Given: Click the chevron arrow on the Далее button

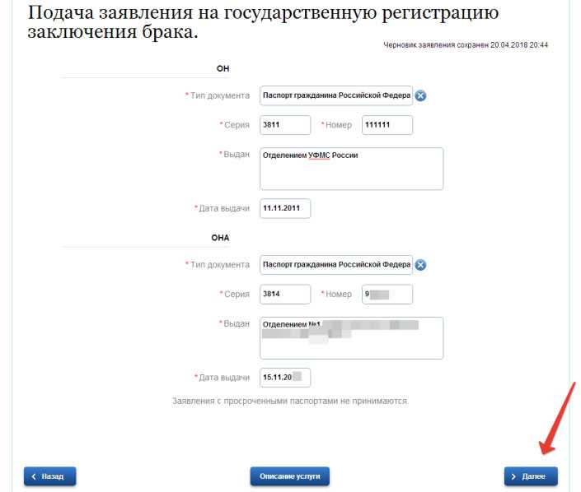Looking at the screenshot, I should (513, 476).
